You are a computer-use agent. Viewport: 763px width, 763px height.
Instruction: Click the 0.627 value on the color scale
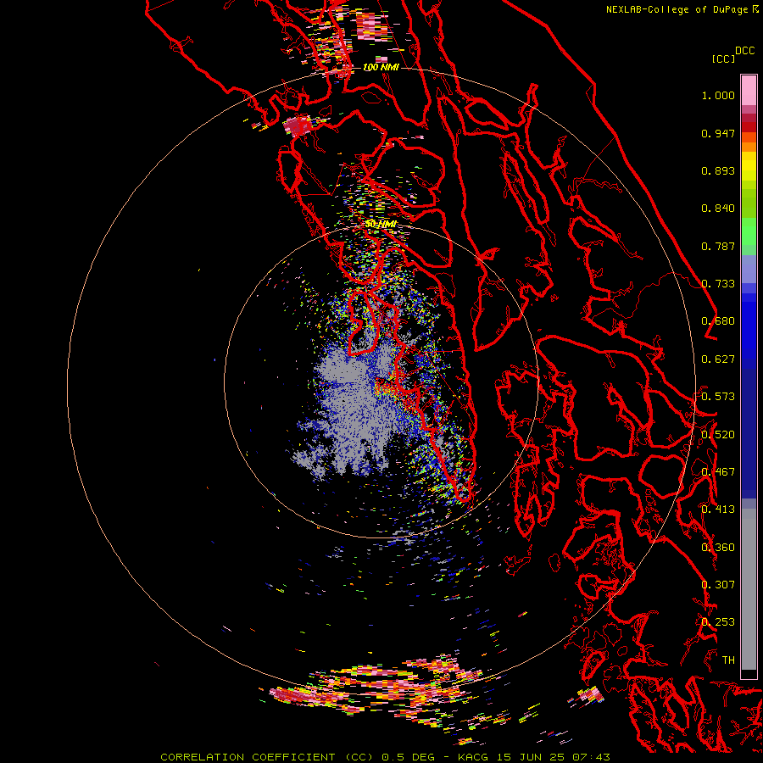[x=718, y=359]
